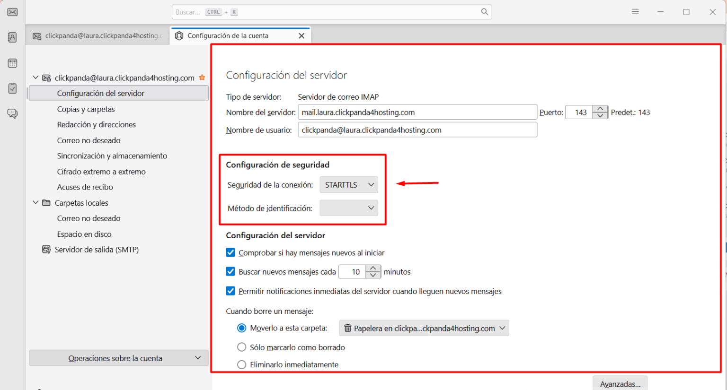Toggle Buscar nuevos mensajes cada checkbox
Viewport: 727px width, 390px height.
pos(231,272)
